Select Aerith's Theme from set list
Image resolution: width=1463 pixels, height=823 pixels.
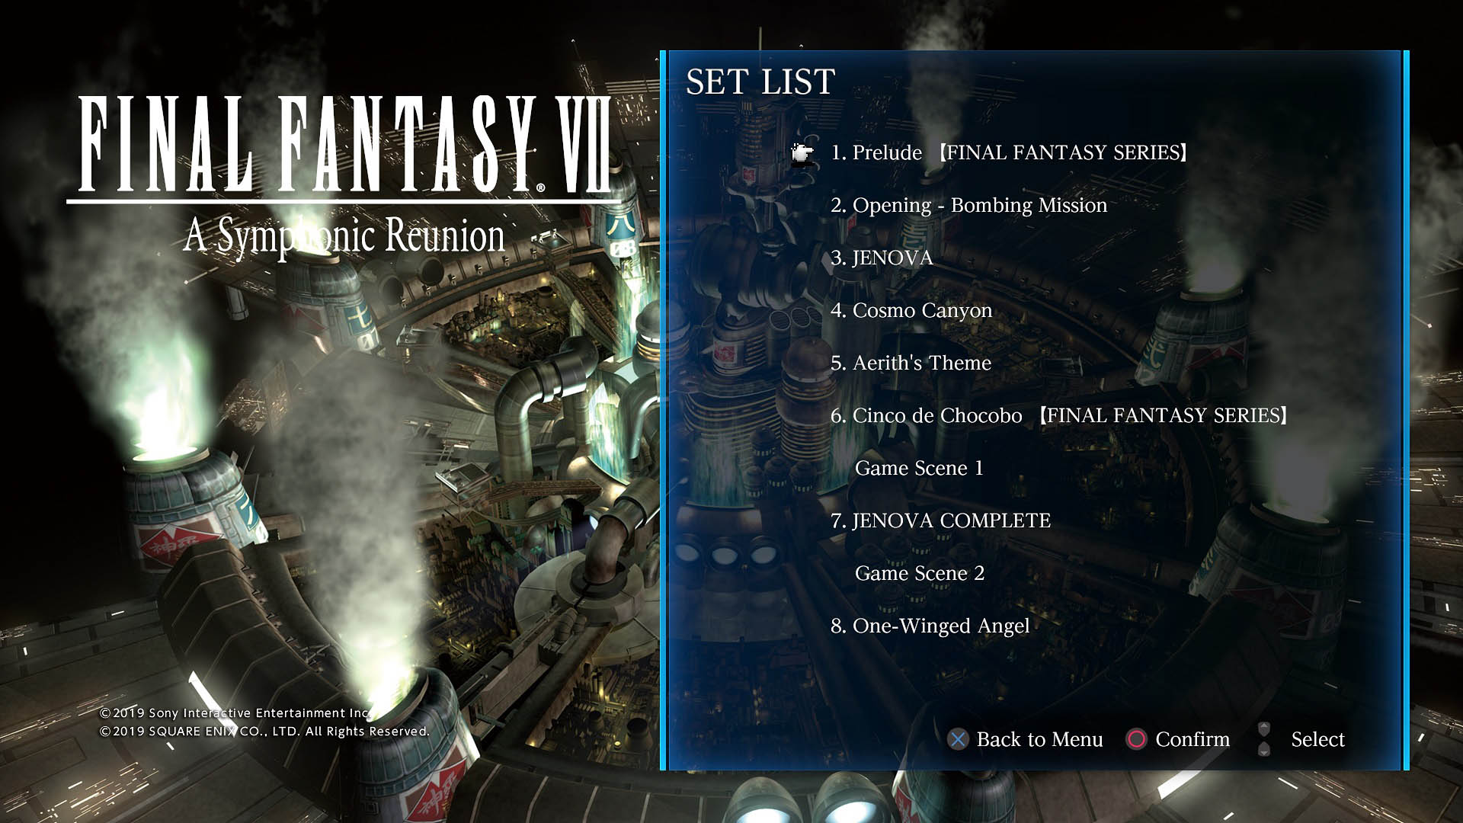click(x=911, y=363)
